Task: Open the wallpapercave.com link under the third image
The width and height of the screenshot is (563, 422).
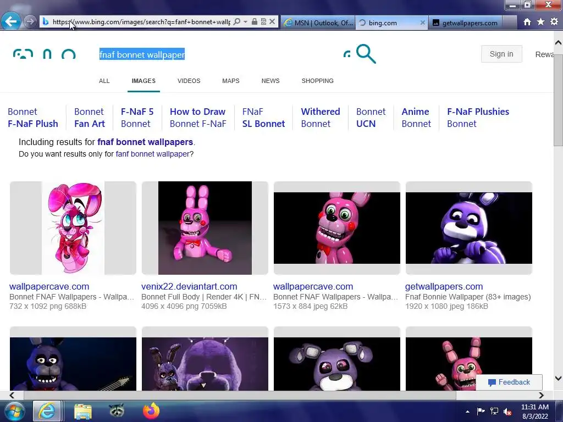Action: coord(313,286)
